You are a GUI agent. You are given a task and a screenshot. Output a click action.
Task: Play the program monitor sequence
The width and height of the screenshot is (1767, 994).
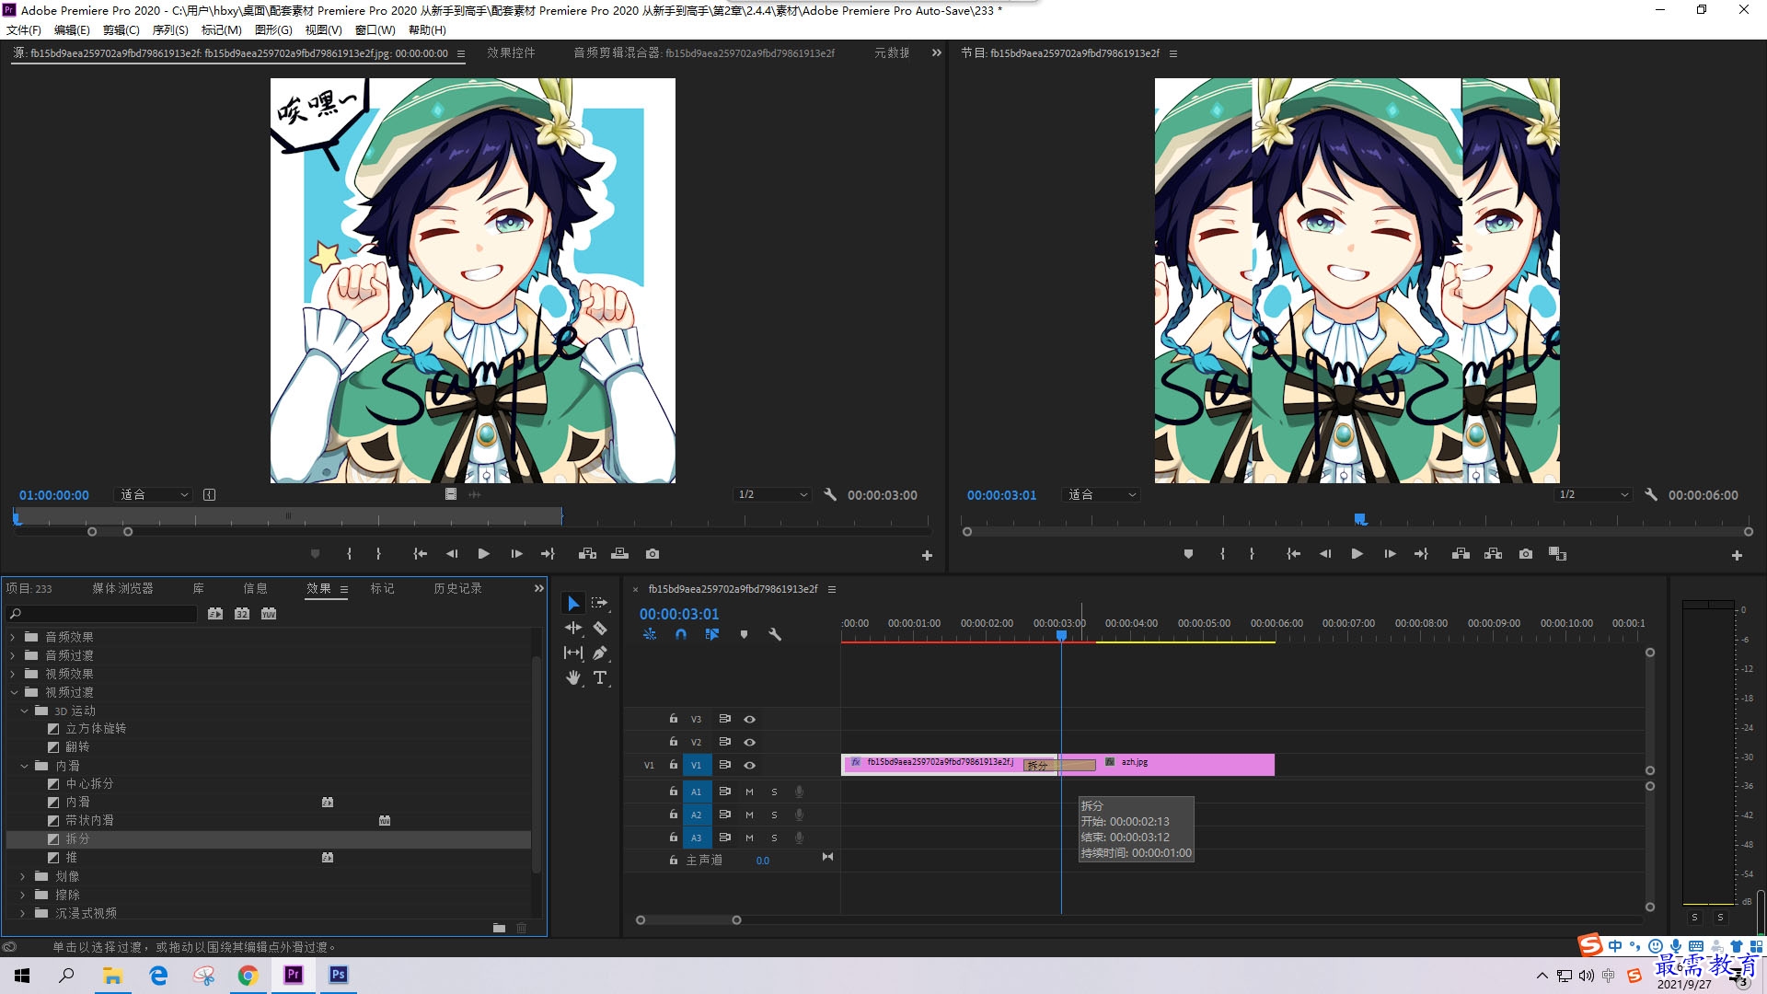coord(1357,554)
